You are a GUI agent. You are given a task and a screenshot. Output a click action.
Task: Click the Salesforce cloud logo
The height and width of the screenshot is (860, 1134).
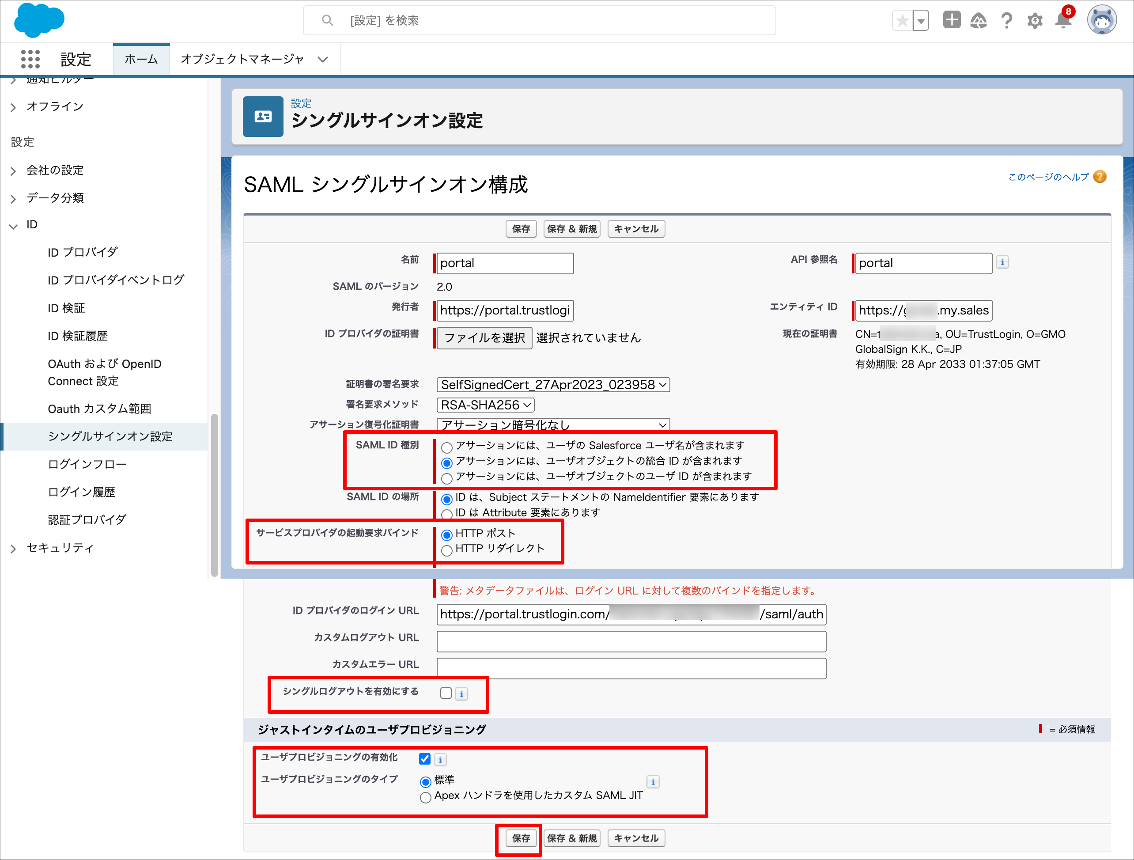[x=39, y=20]
